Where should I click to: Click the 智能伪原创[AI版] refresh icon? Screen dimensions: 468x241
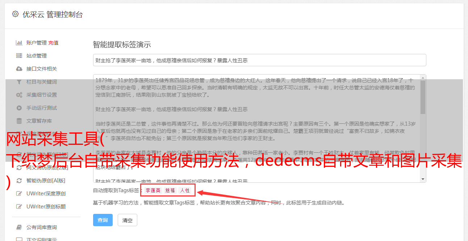pos(19,181)
